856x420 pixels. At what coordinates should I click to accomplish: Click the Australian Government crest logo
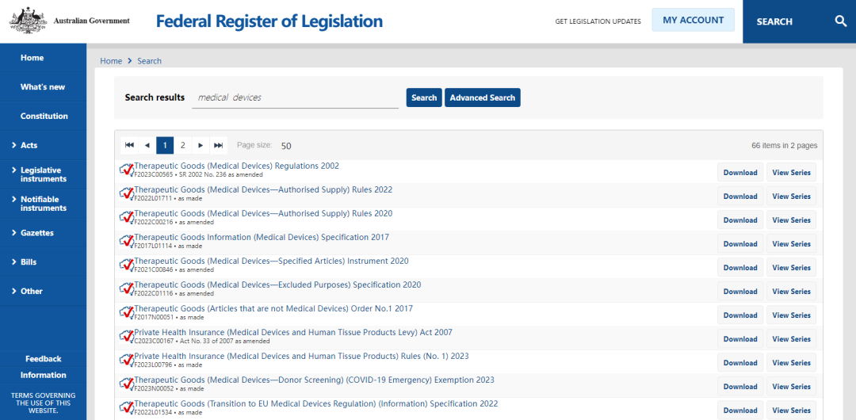point(27,21)
